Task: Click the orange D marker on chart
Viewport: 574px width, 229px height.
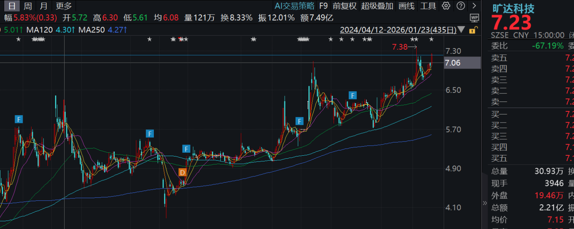Action: point(183,172)
